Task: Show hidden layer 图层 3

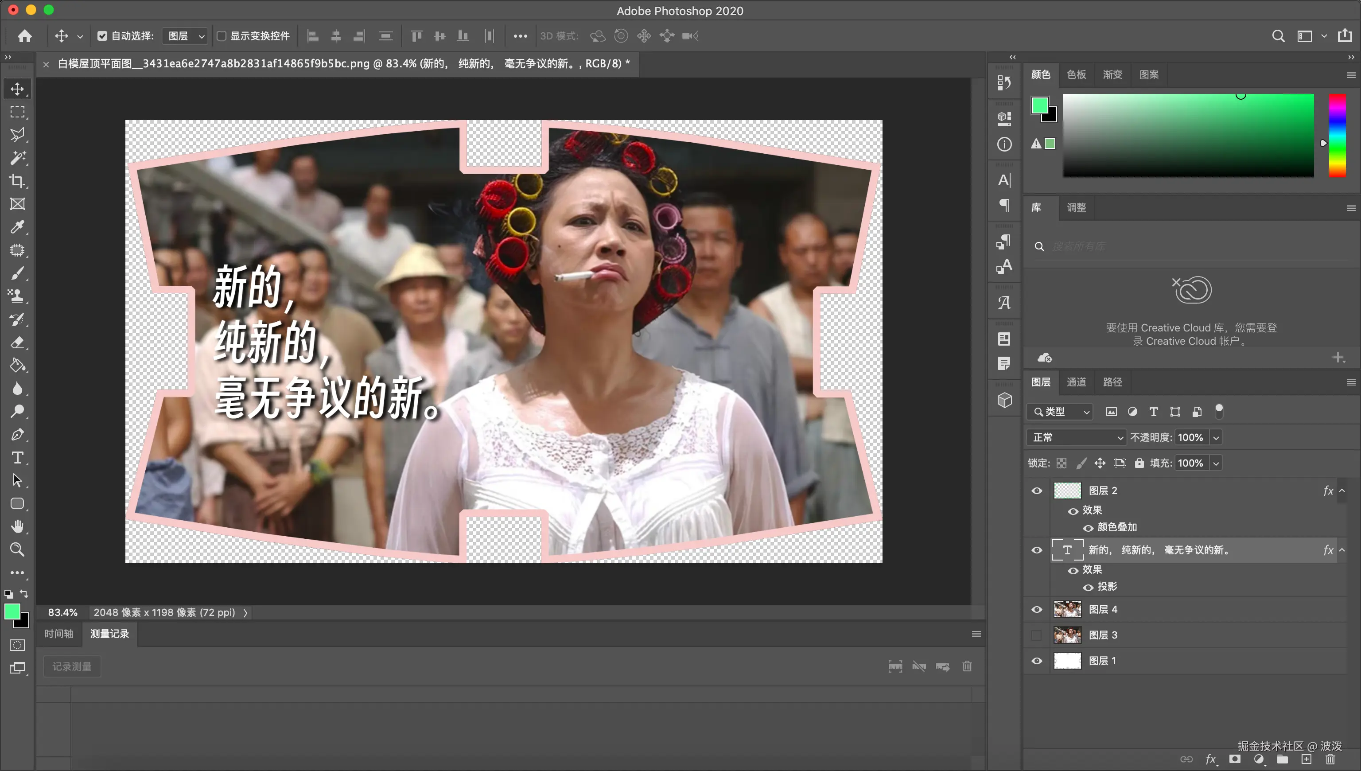Action: coord(1037,635)
